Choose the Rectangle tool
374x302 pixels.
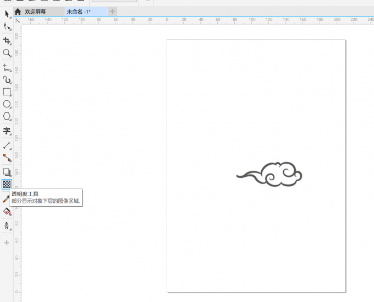point(7,92)
